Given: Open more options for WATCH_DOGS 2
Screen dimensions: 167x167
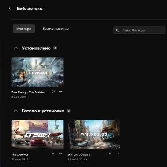Looking at the screenshot, I should tap(117, 154).
